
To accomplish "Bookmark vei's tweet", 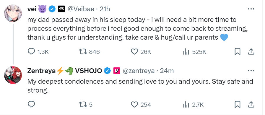I will (x=238, y=52).
